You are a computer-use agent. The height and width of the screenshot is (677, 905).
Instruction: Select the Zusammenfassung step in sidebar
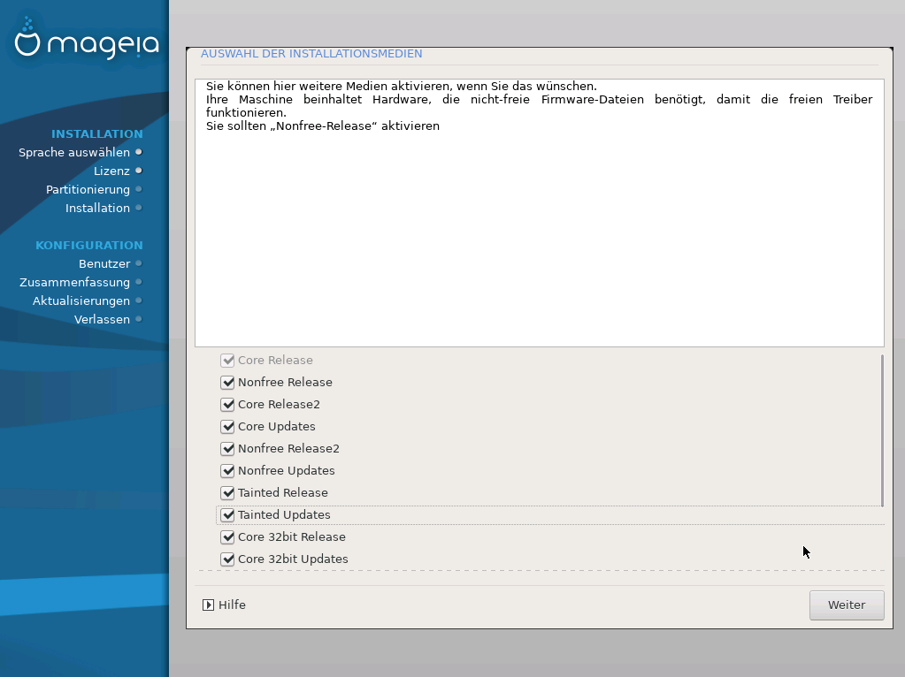click(74, 282)
